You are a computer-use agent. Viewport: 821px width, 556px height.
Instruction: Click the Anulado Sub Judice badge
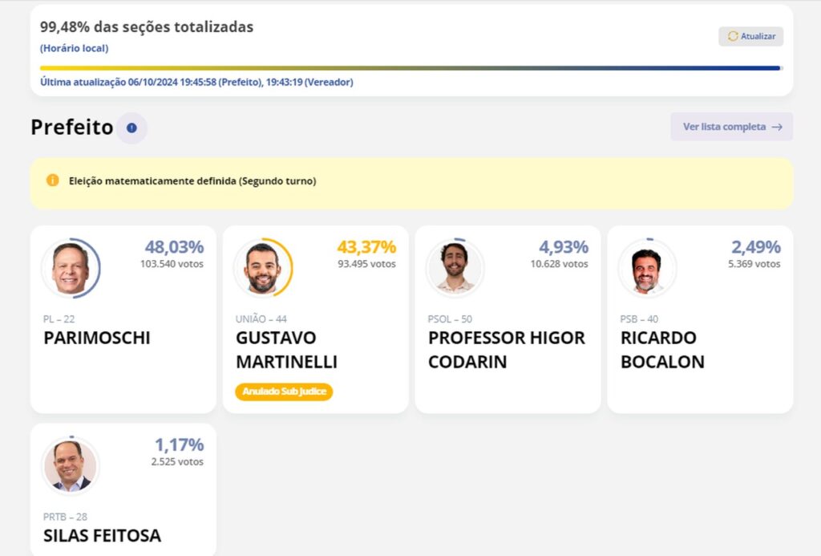coord(284,392)
